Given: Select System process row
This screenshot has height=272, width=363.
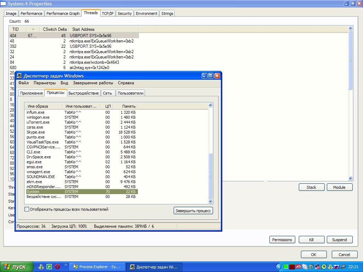Looking at the screenshot, I should [x=81, y=192].
